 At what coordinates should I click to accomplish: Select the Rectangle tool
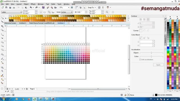[2, 42]
